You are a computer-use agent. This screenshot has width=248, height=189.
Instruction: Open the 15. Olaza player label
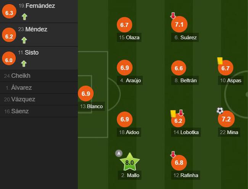coord(129,37)
